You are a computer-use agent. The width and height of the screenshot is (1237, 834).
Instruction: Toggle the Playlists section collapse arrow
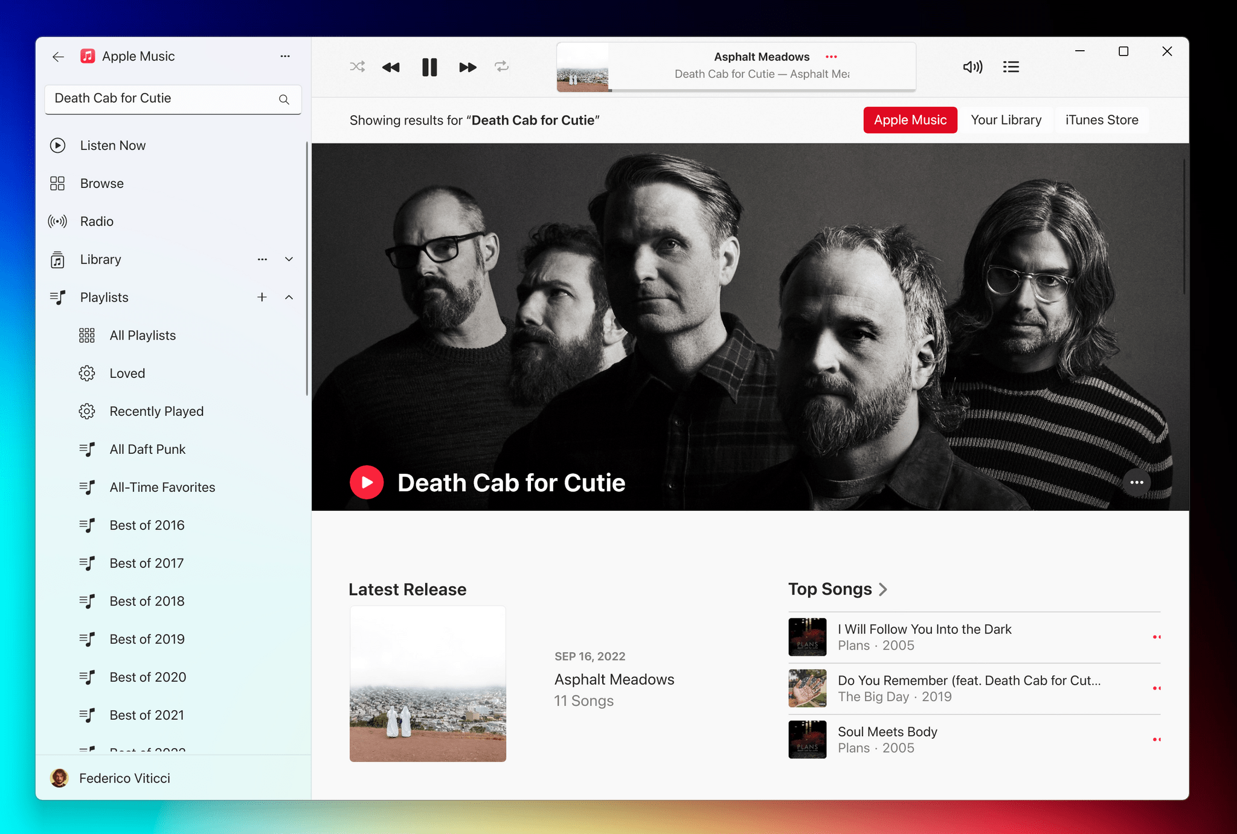pyautogui.click(x=289, y=297)
